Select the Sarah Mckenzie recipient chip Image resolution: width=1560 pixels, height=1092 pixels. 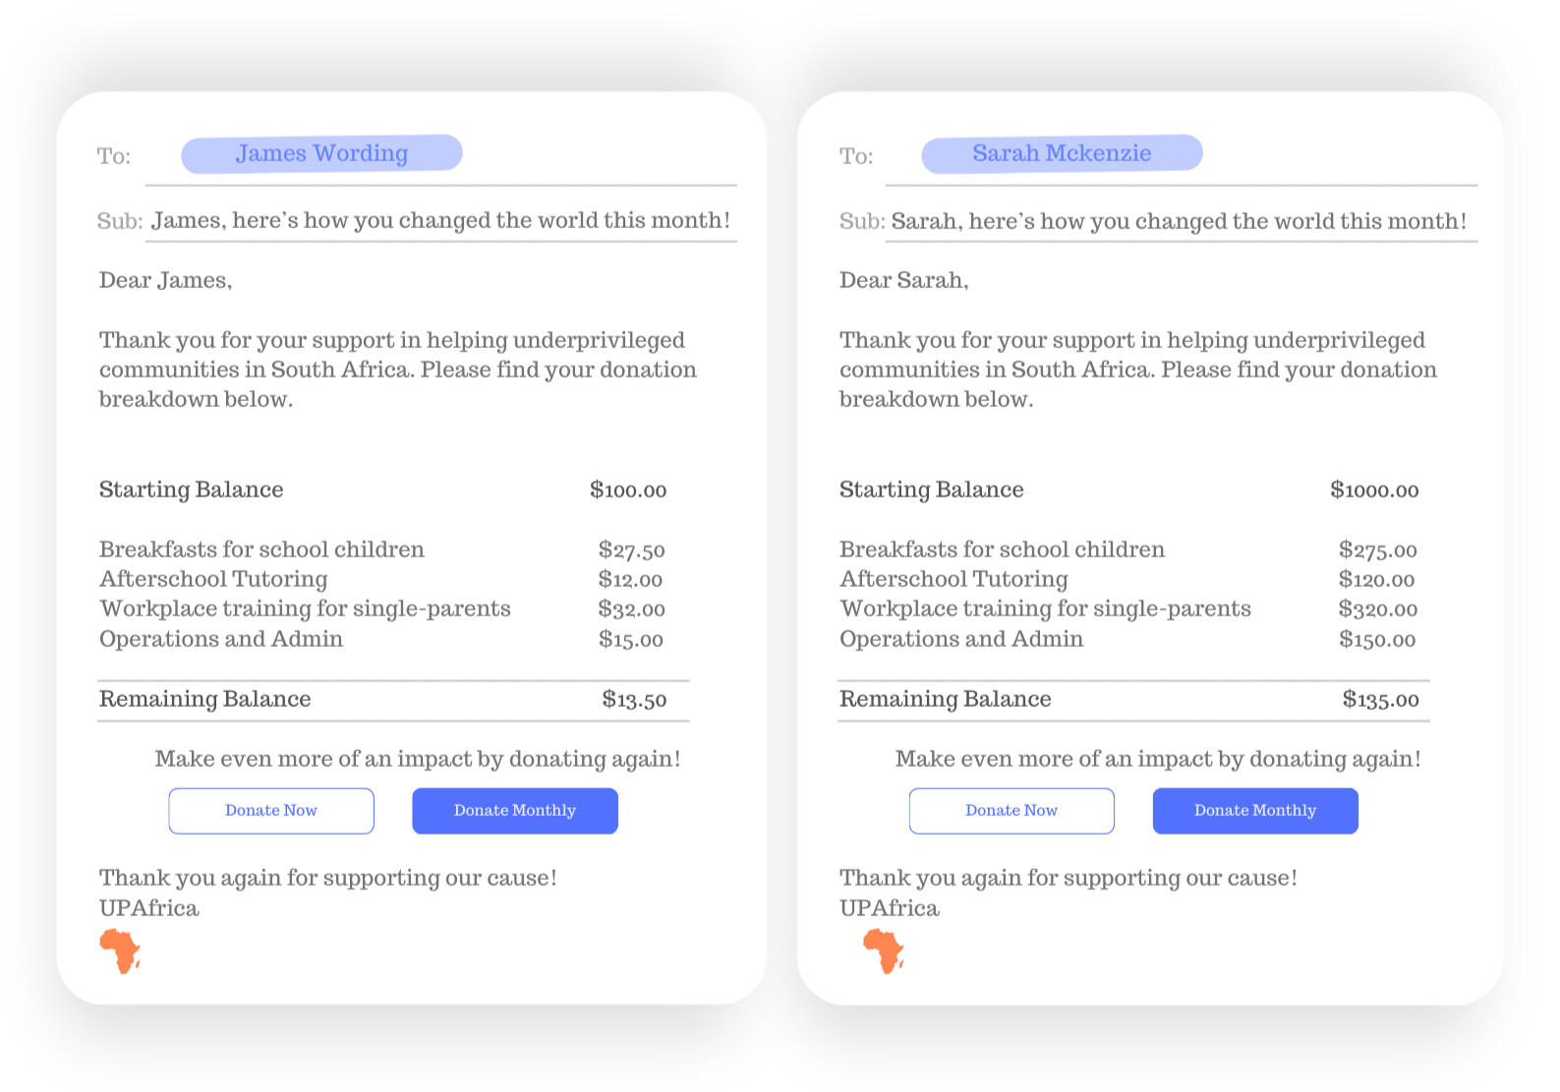(x=1062, y=153)
